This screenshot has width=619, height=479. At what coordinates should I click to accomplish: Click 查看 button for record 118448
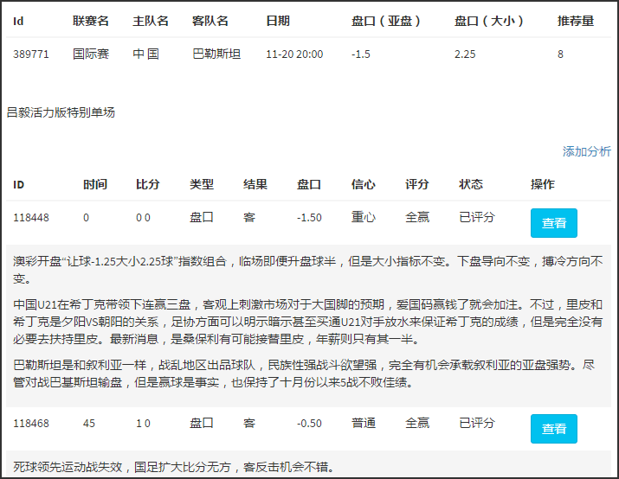553,223
